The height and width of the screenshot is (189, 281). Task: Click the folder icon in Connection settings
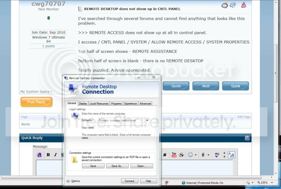[74, 159]
